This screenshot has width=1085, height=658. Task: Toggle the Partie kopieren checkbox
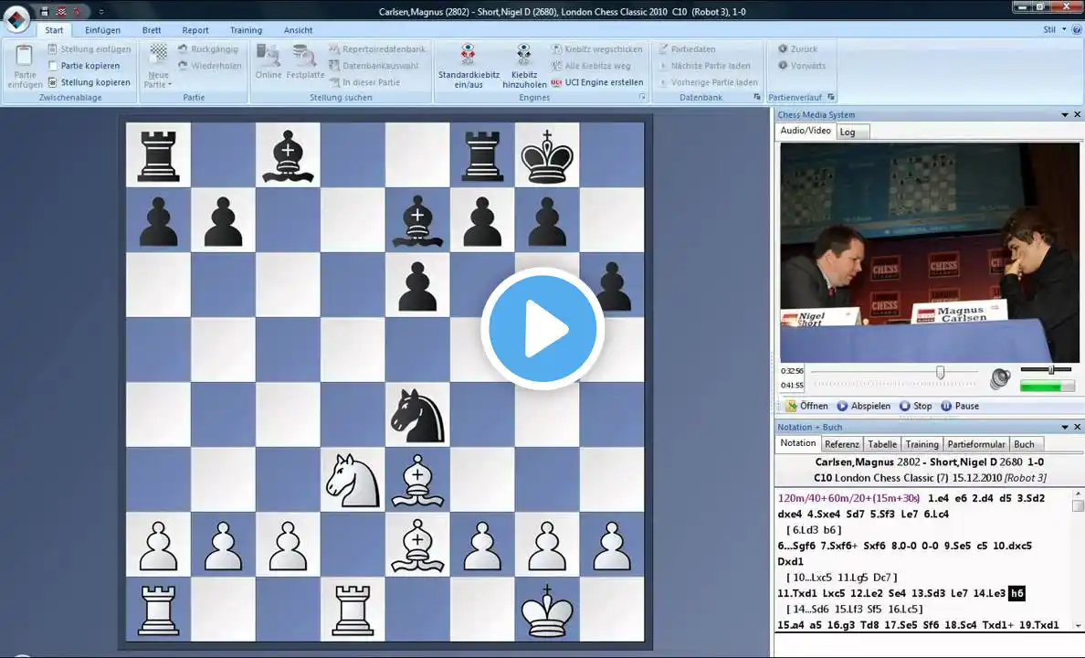tap(53, 66)
